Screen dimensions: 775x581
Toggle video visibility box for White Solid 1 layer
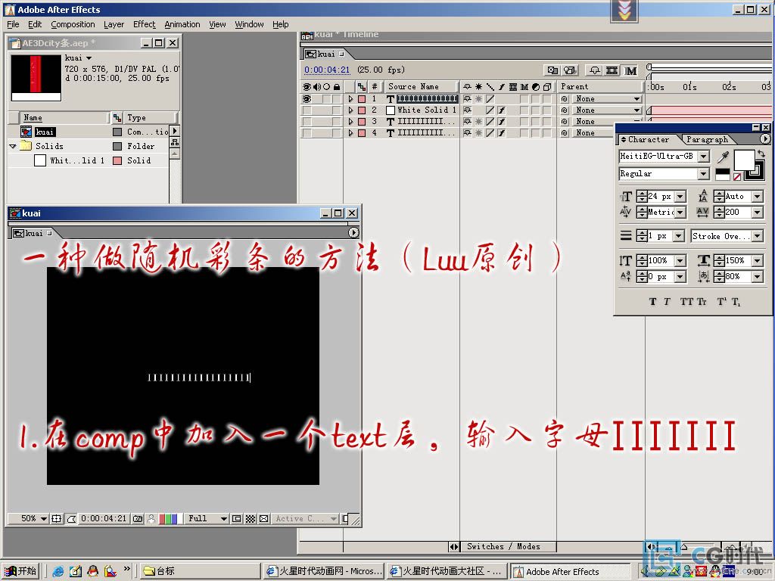(x=307, y=110)
